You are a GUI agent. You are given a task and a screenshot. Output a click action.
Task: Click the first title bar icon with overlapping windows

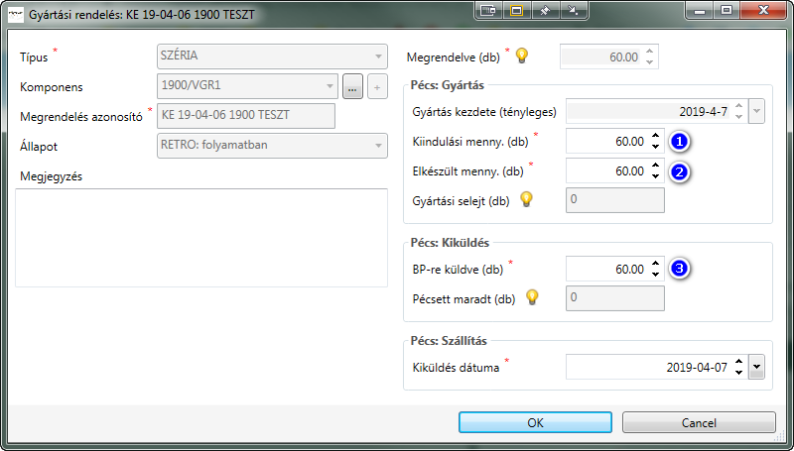pyautogui.click(x=487, y=11)
